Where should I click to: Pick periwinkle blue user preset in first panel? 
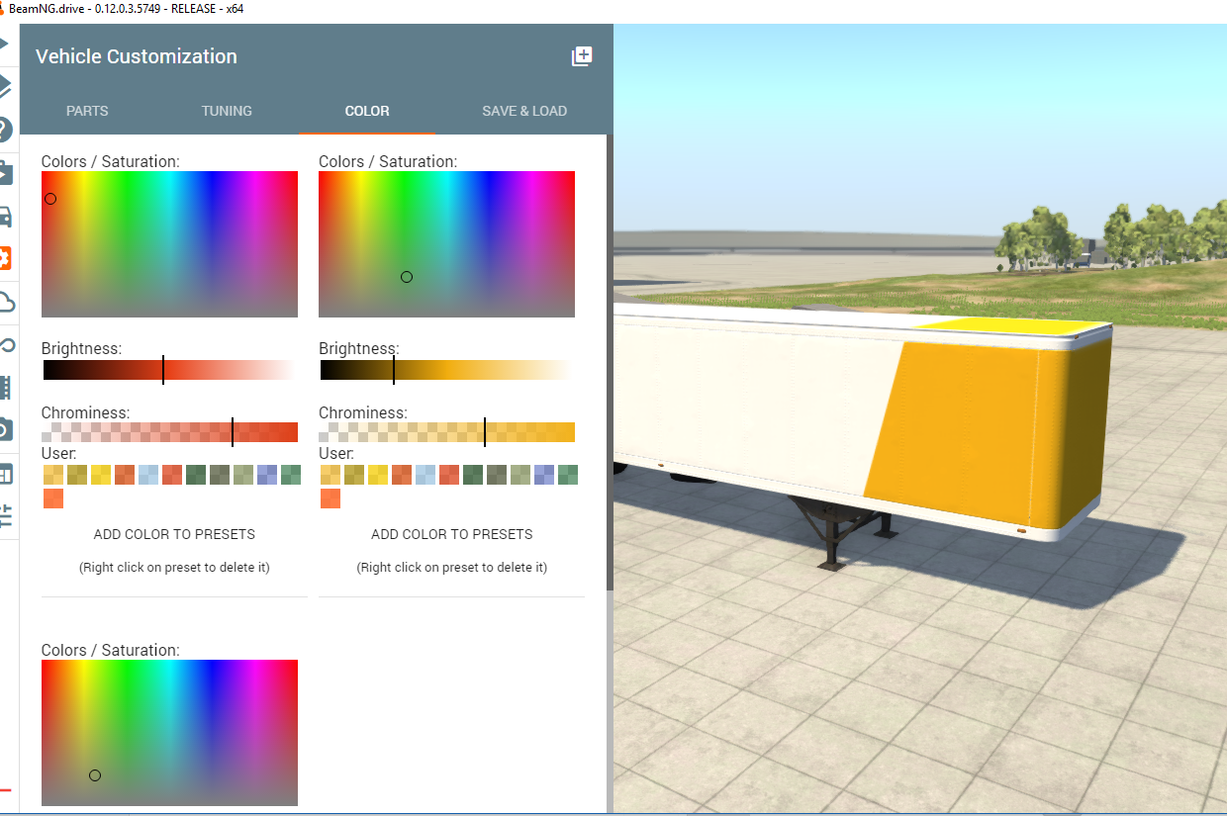coord(267,475)
